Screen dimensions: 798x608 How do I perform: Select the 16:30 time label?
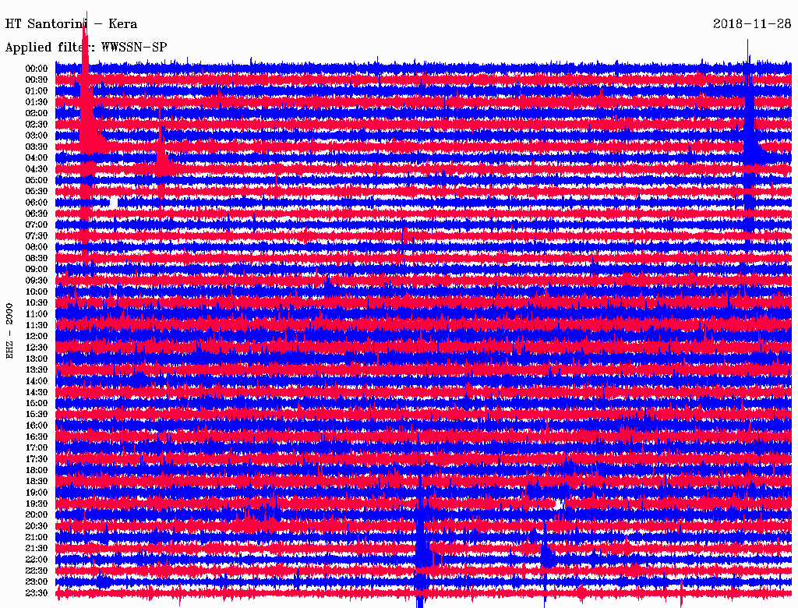37,437
